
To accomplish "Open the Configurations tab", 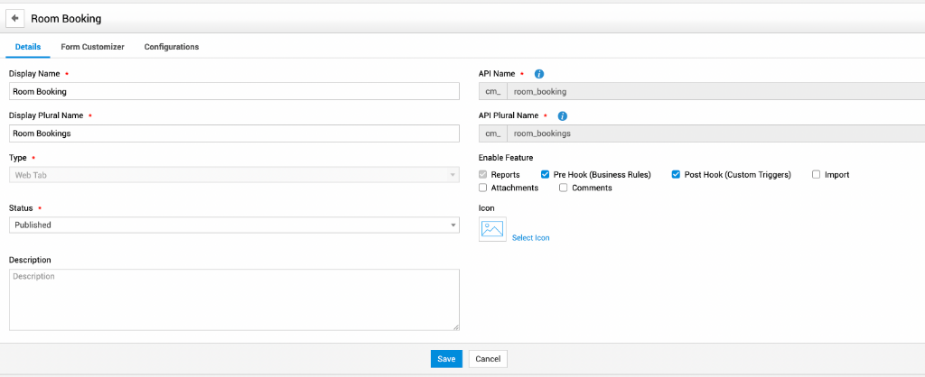I will pos(172,47).
